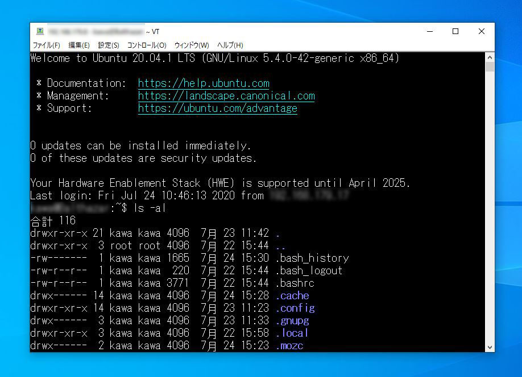Open the ubuntu.com/advantage support link
522x377 pixels.
pyautogui.click(x=218, y=108)
